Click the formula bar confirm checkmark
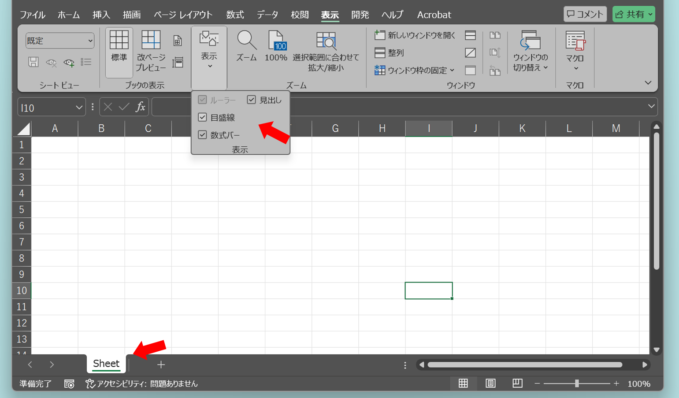Viewport: 679px width, 398px height. [x=124, y=107]
